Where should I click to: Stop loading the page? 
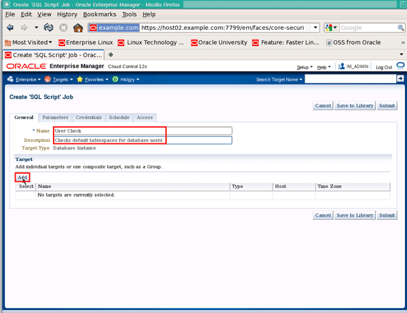pyautogui.click(x=63, y=28)
